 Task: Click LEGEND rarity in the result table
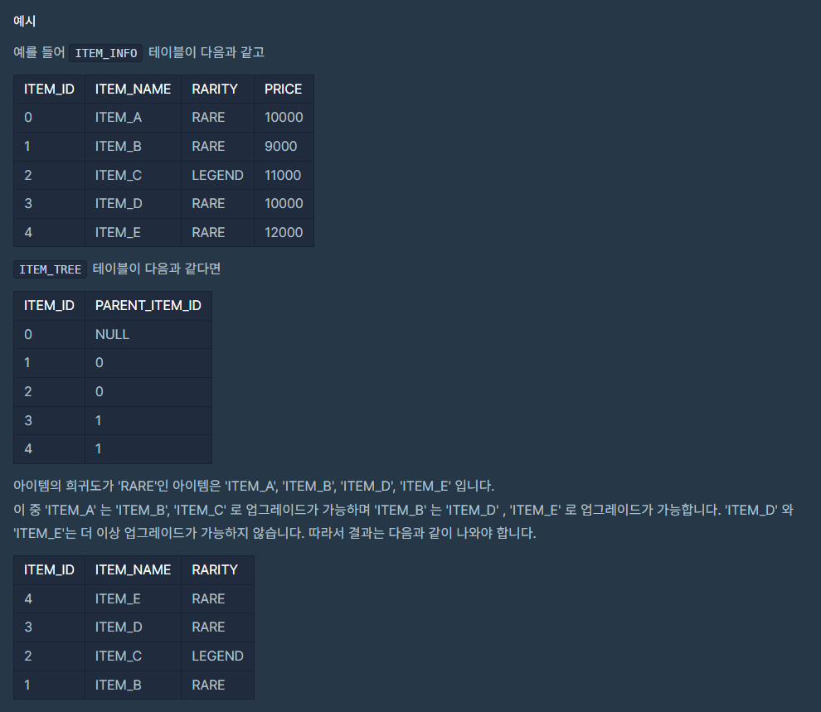tap(217, 656)
